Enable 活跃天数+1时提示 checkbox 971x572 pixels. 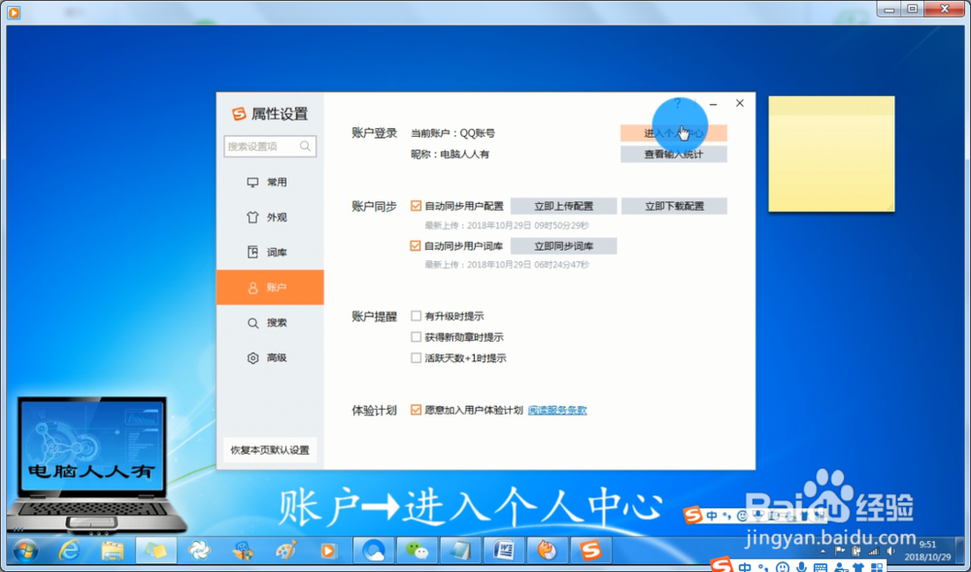click(417, 357)
